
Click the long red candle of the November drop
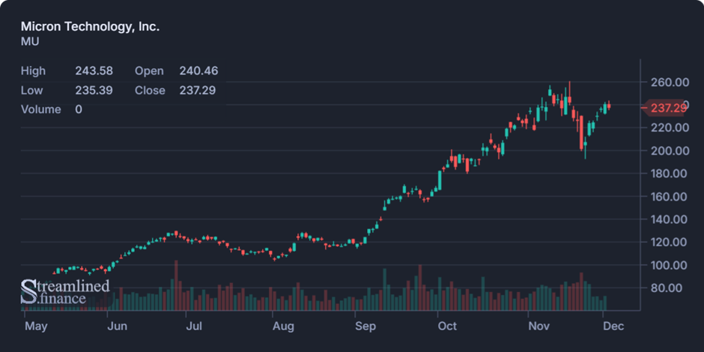(x=581, y=133)
